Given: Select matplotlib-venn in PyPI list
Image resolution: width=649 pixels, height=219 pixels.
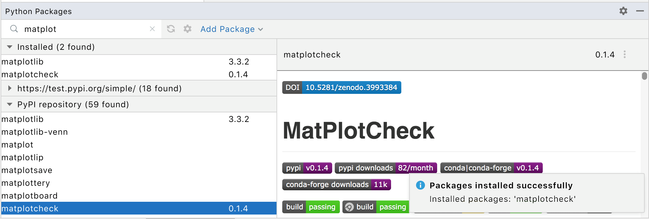Looking at the screenshot, I should pos(35,132).
